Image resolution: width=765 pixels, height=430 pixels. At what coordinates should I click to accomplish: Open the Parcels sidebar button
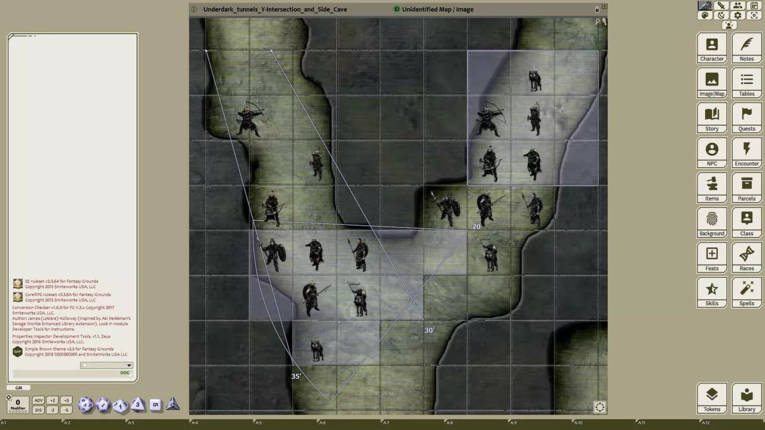coord(746,188)
